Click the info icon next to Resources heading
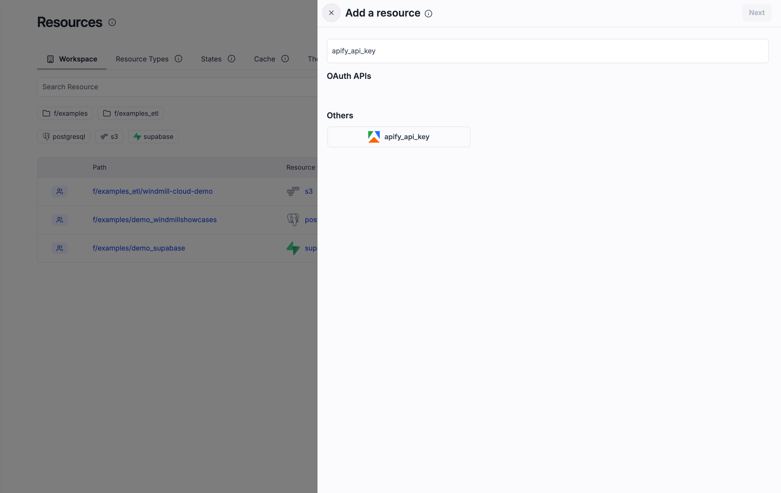The image size is (781, 493). click(x=112, y=22)
